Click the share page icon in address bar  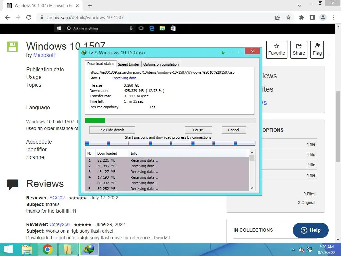pos(278,17)
